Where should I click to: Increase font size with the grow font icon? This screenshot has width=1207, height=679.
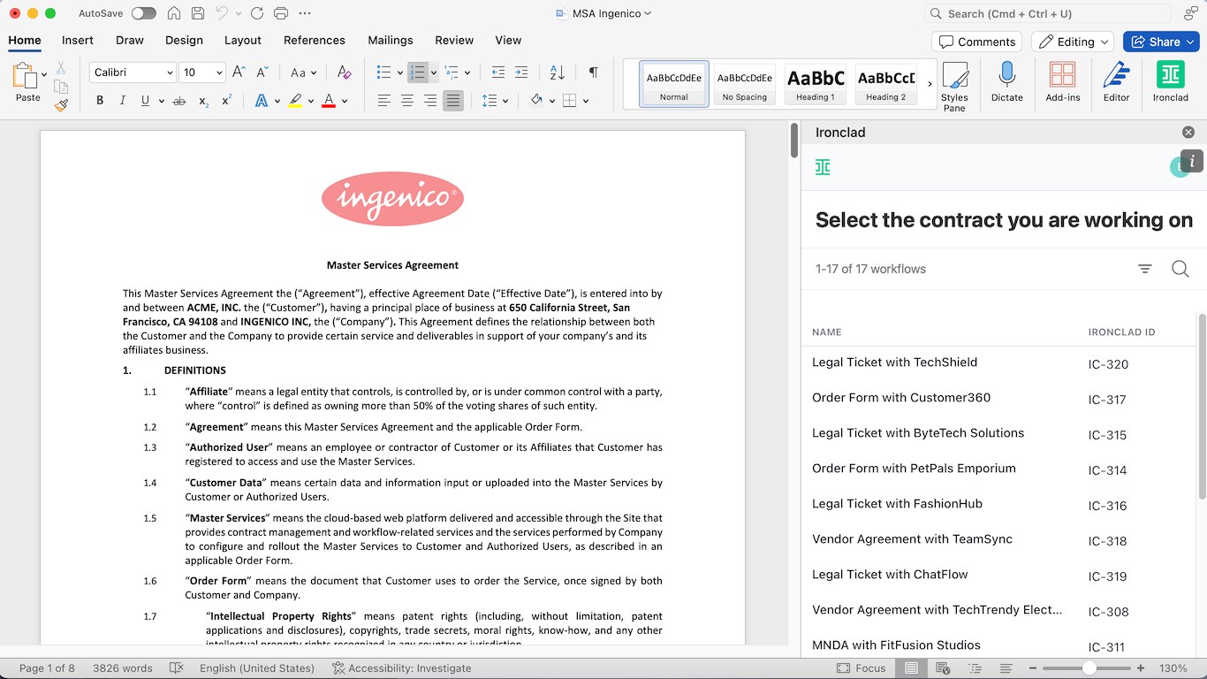(x=239, y=72)
